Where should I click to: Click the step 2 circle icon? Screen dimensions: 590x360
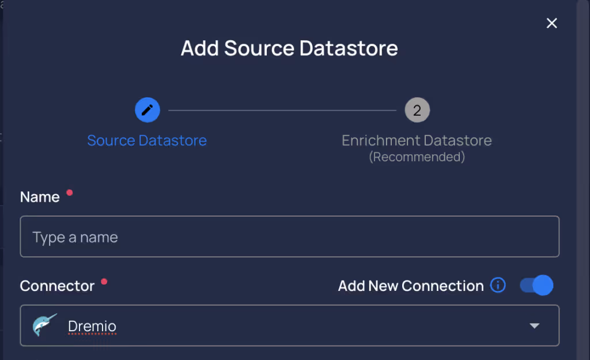[417, 109]
